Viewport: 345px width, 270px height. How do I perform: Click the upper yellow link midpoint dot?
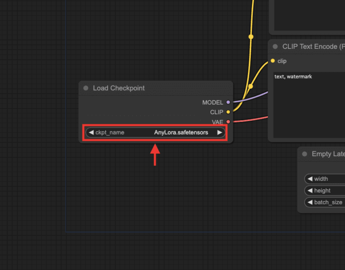pyautogui.click(x=251, y=37)
